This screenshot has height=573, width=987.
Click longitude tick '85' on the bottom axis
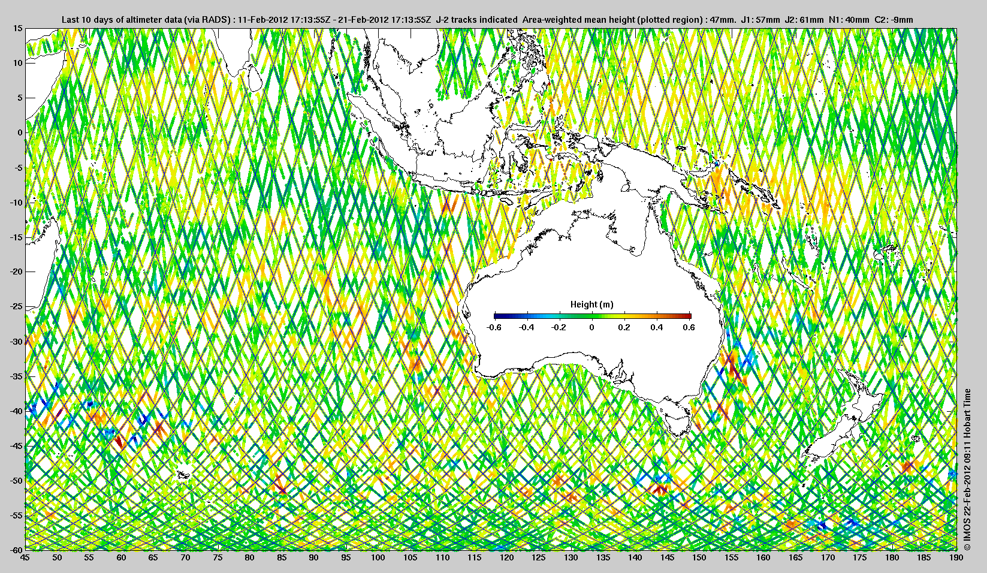click(282, 557)
